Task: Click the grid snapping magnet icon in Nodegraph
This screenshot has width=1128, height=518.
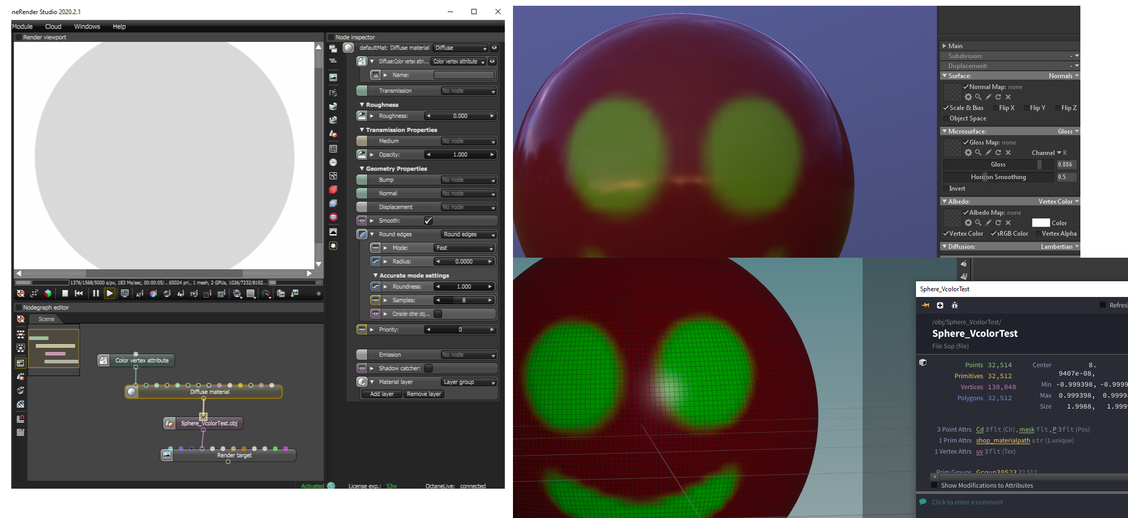Action: click(20, 418)
